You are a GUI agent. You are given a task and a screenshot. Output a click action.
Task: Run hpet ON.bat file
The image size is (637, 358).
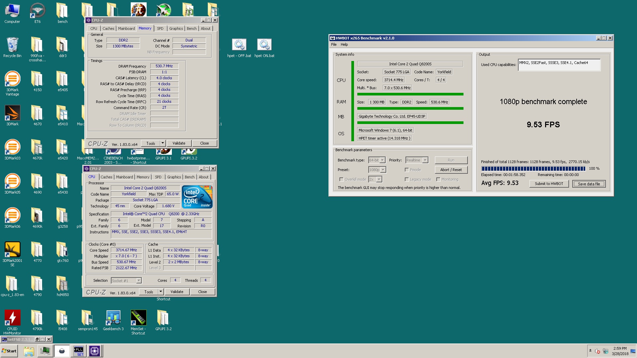tap(264, 48)
